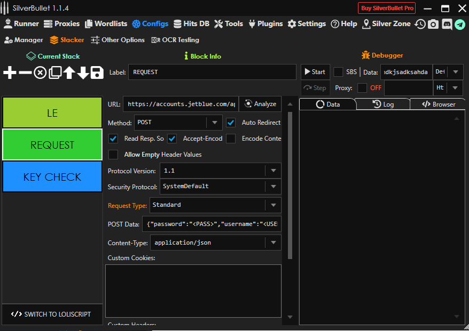Expand the Security Protocol dropdown
The height and width of the screenshot is (331, 469).
[x=272, y=187]
